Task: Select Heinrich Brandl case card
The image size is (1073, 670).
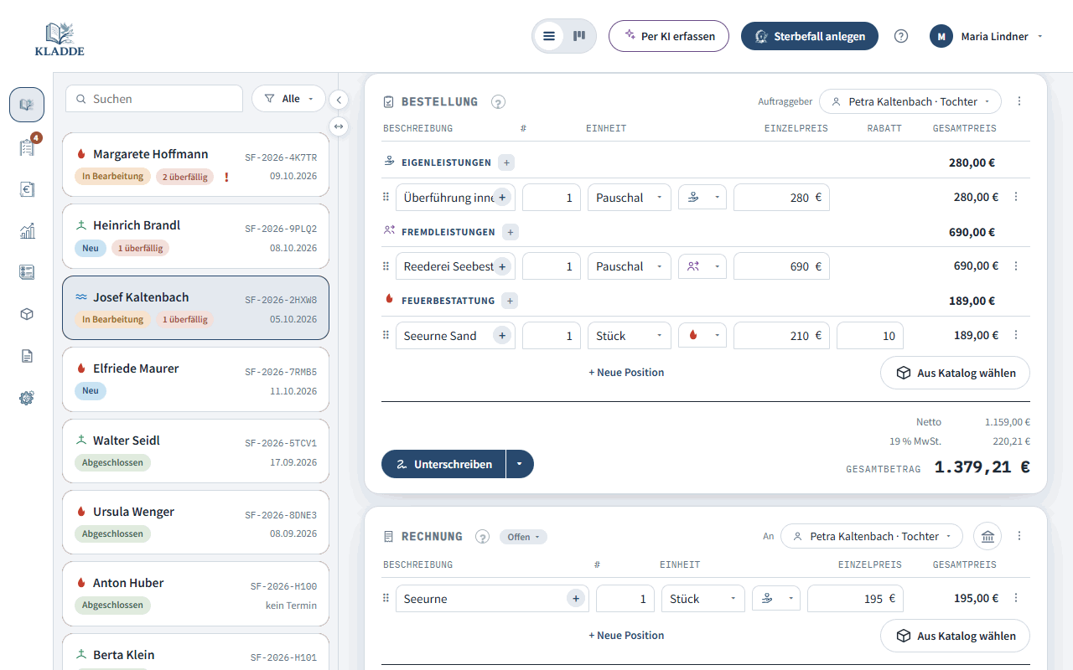Action: coord(195,236)
